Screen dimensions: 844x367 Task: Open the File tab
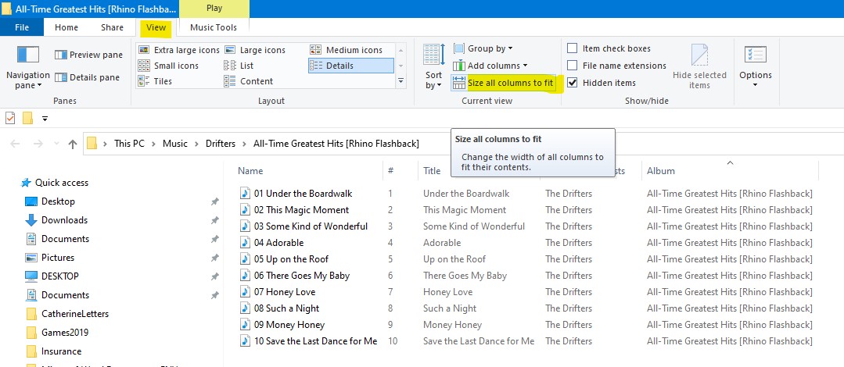(22, 27)
